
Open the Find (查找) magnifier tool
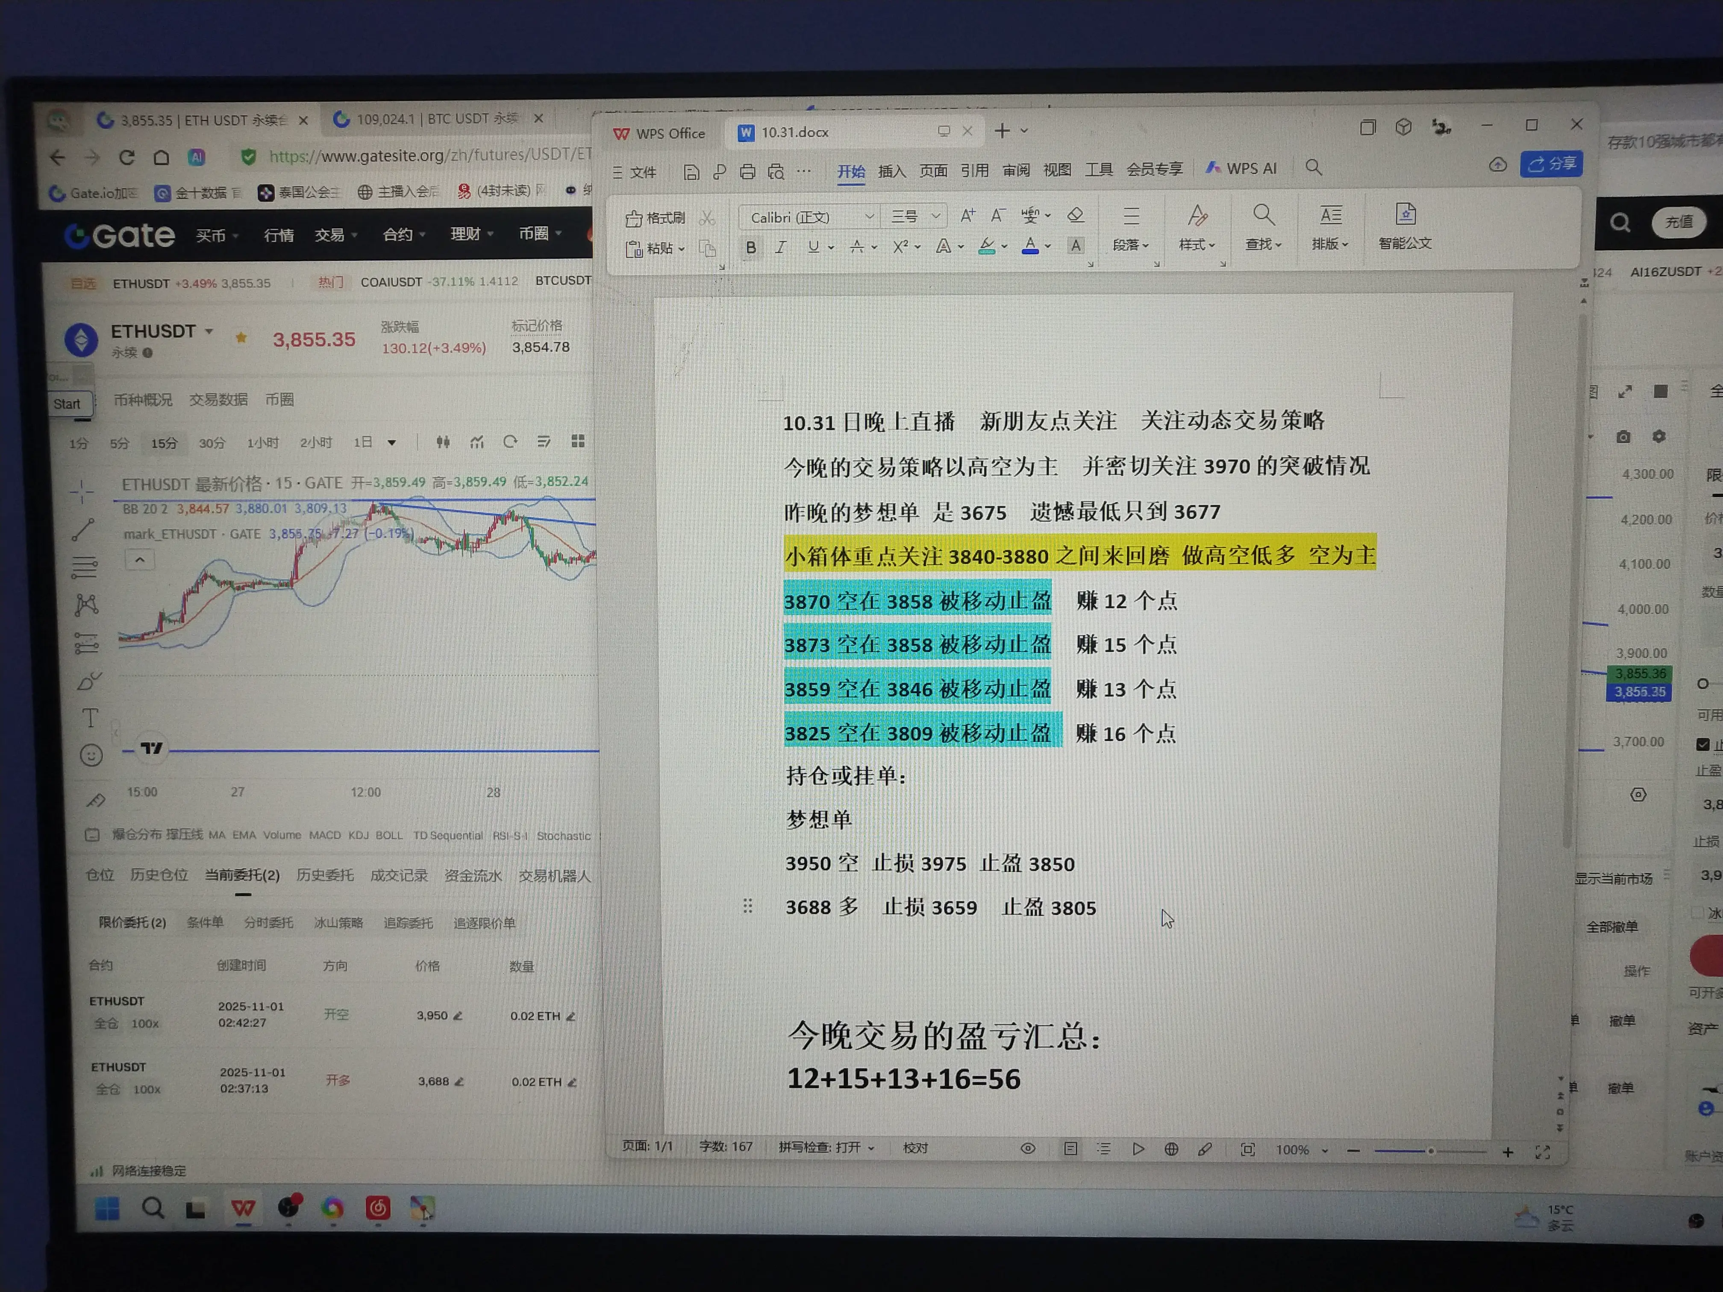(x=1263, y=216)
